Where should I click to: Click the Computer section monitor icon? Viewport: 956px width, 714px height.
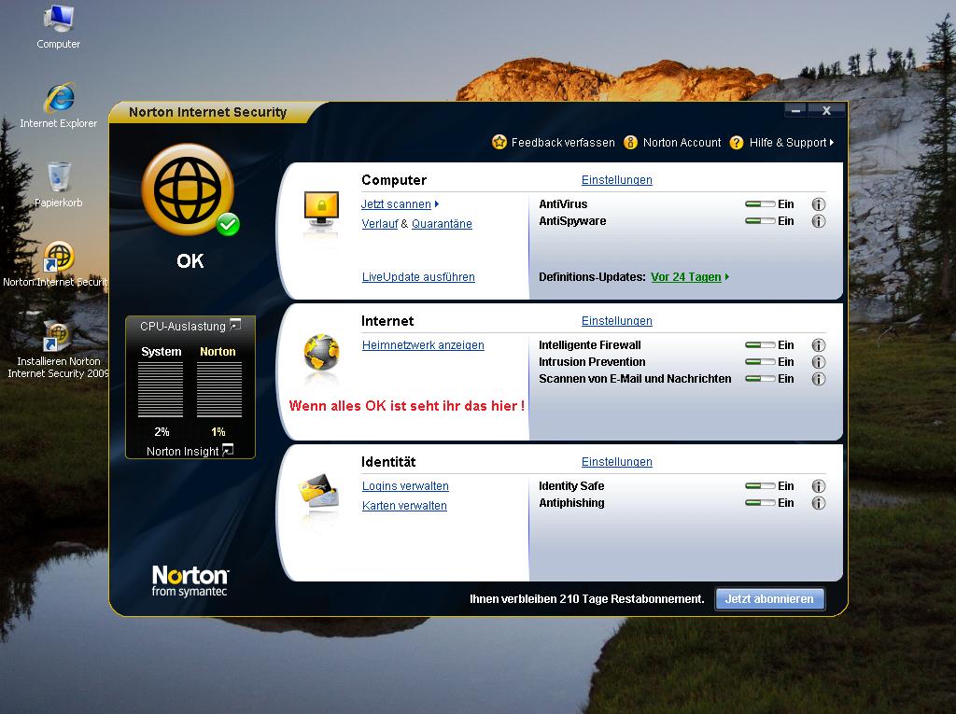pyautogui.click(x=321, y=210)
